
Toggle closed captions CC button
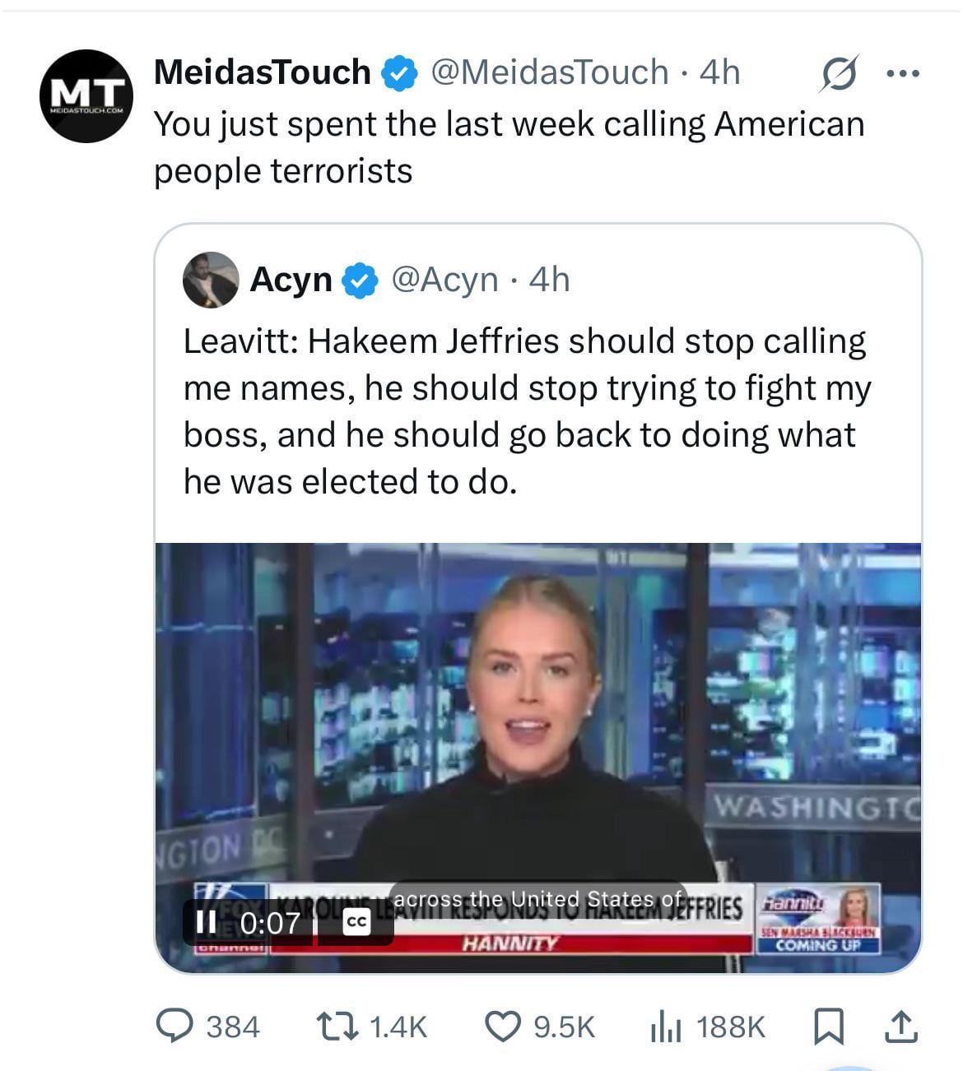(x=356, y=922)
